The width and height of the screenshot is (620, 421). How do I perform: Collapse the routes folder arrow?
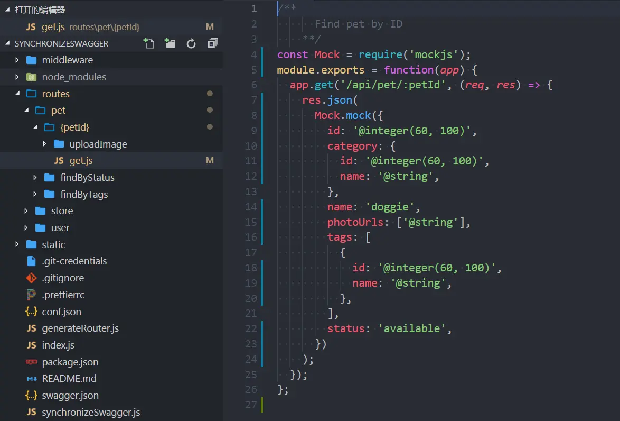tap(17, 94)
